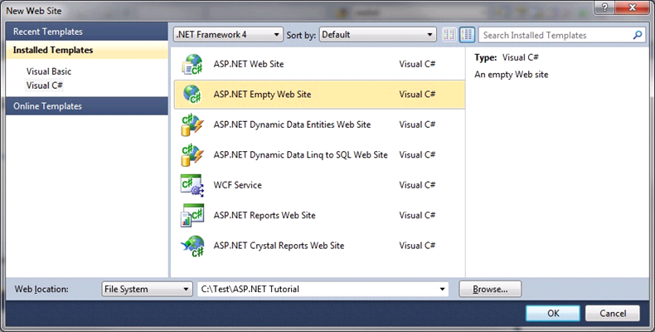The width and height of the screenshot is (655, 332).
Task: Switch to medium icons list view
Action: [467, 35]
